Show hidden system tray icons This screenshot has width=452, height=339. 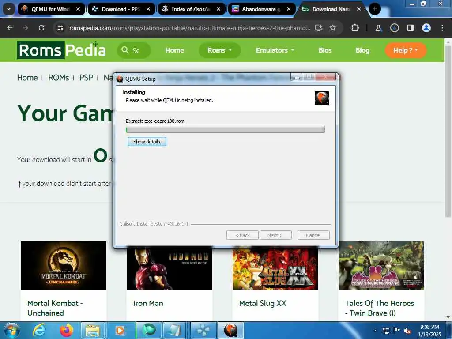375,331
